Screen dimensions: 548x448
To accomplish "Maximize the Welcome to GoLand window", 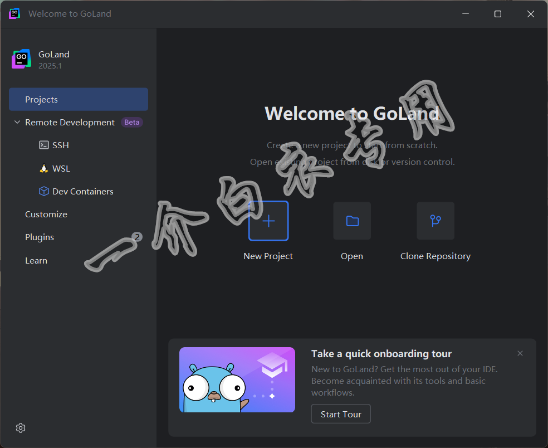I will click(x=498, y=13).
